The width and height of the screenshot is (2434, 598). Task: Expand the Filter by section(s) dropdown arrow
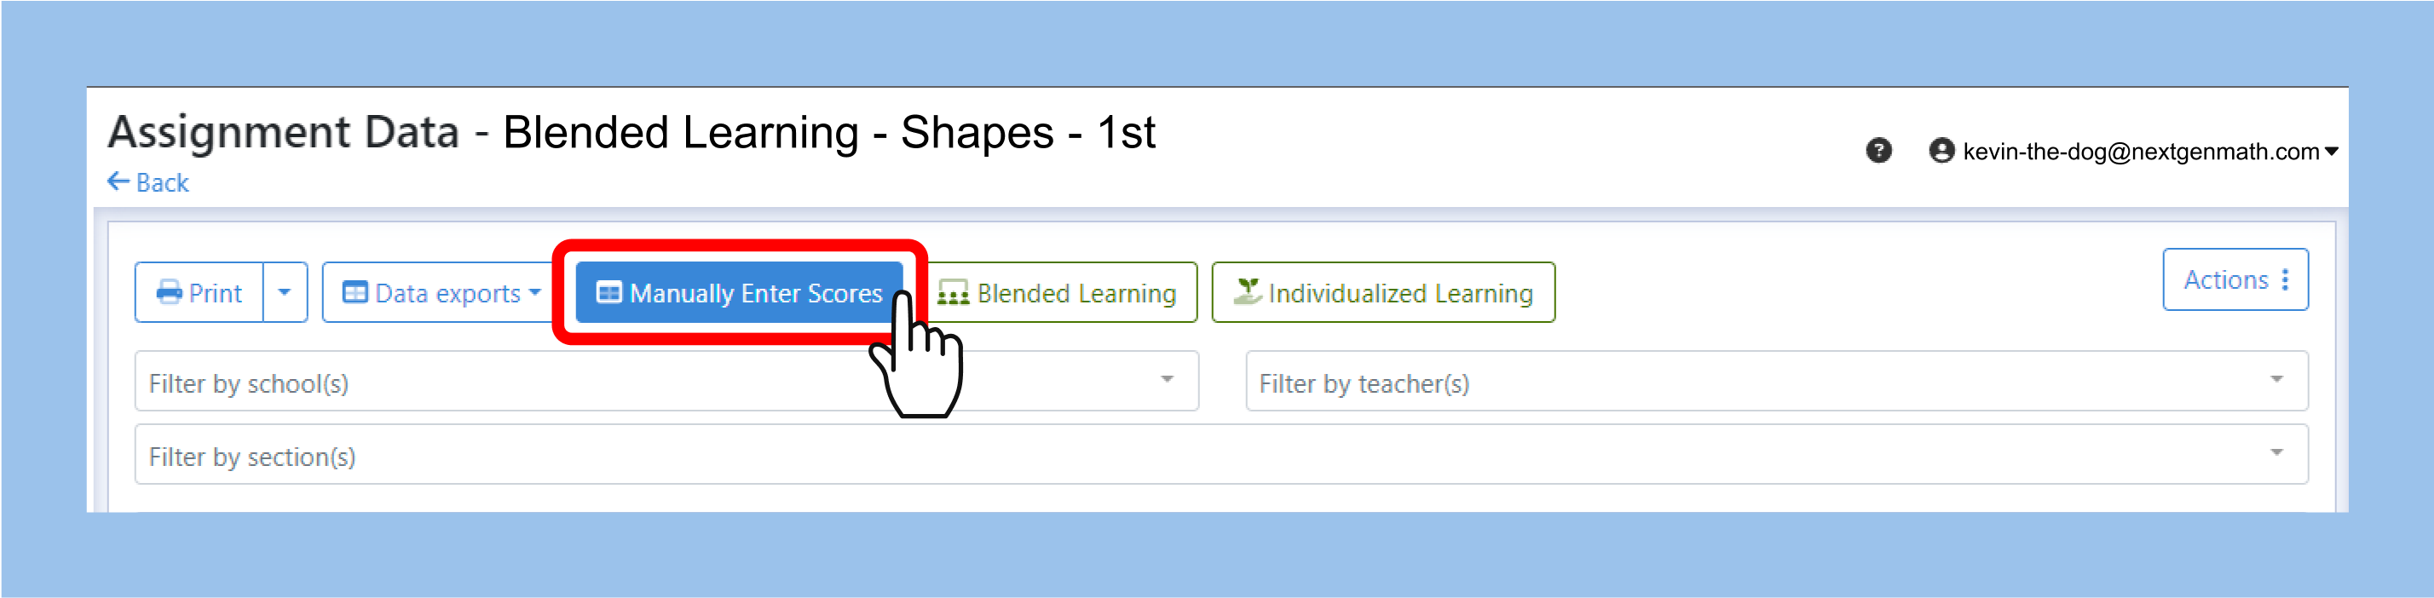coord(2276,453)
